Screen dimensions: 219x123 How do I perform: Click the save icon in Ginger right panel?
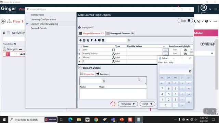click(x=208, y=44)
